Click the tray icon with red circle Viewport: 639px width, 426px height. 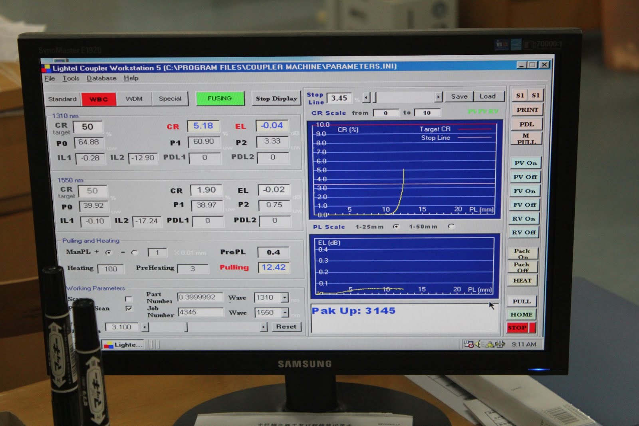click(x=469, y=344)
